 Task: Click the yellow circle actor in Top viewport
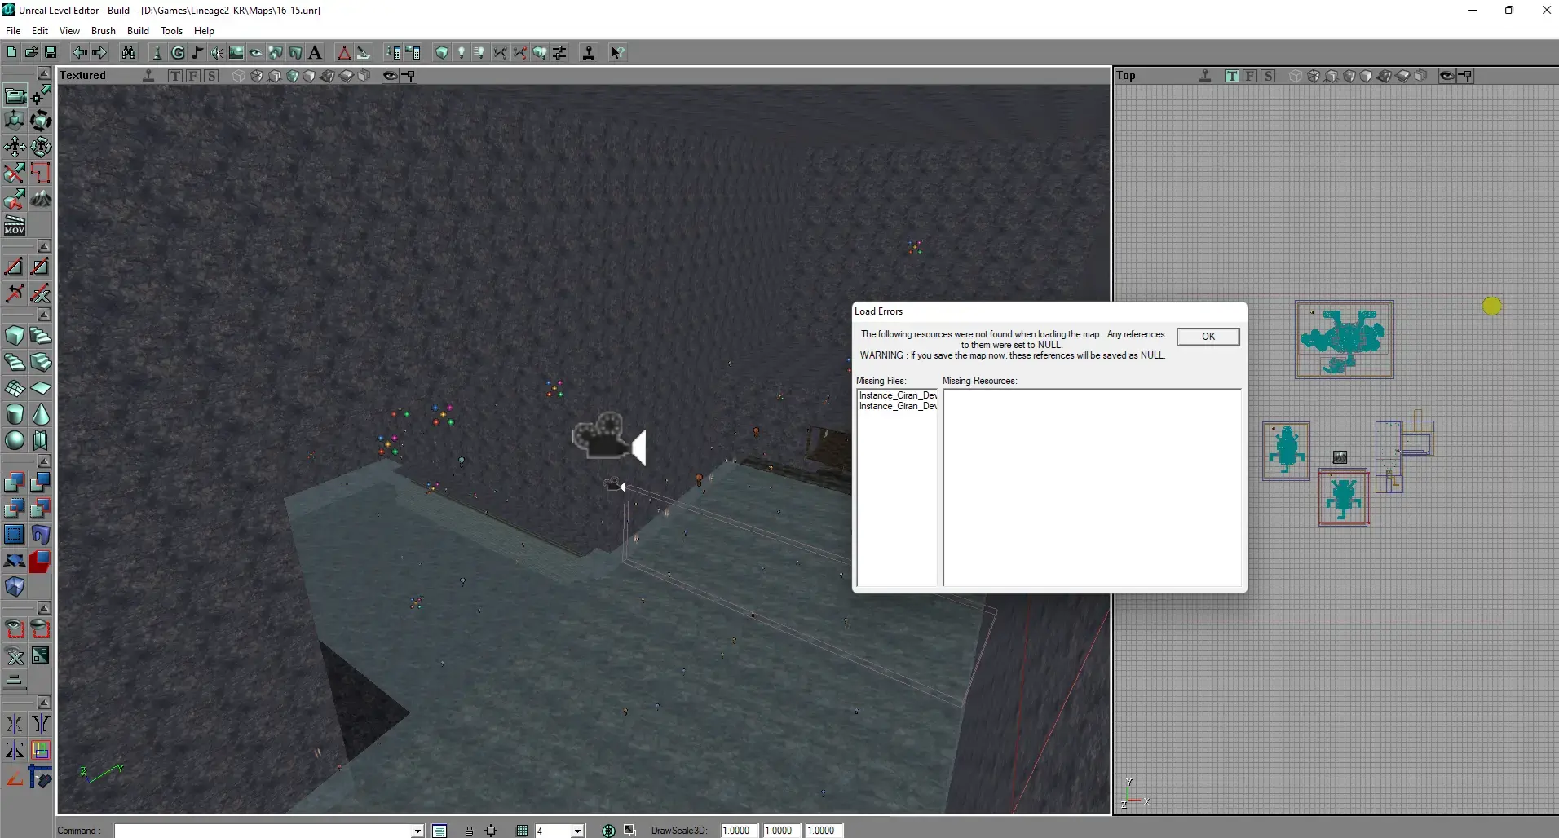[x=1492, y=307]
